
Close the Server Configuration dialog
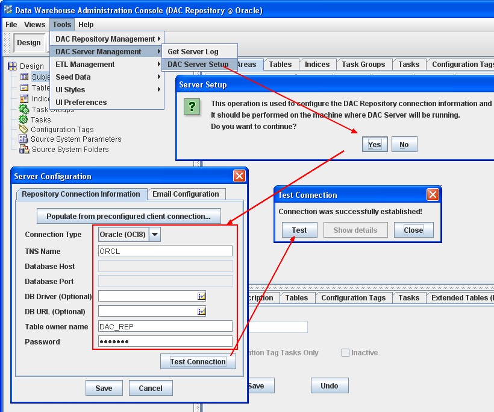(239, 176)
